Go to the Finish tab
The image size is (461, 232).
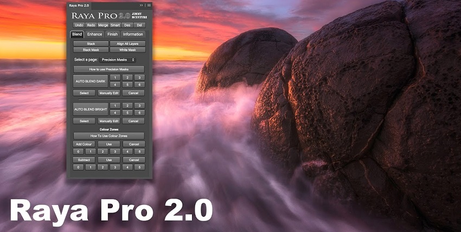point(112,34)
